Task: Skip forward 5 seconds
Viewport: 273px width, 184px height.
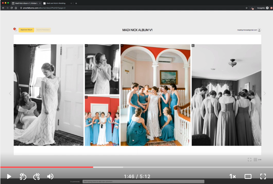Action: (x=36, y=176)
